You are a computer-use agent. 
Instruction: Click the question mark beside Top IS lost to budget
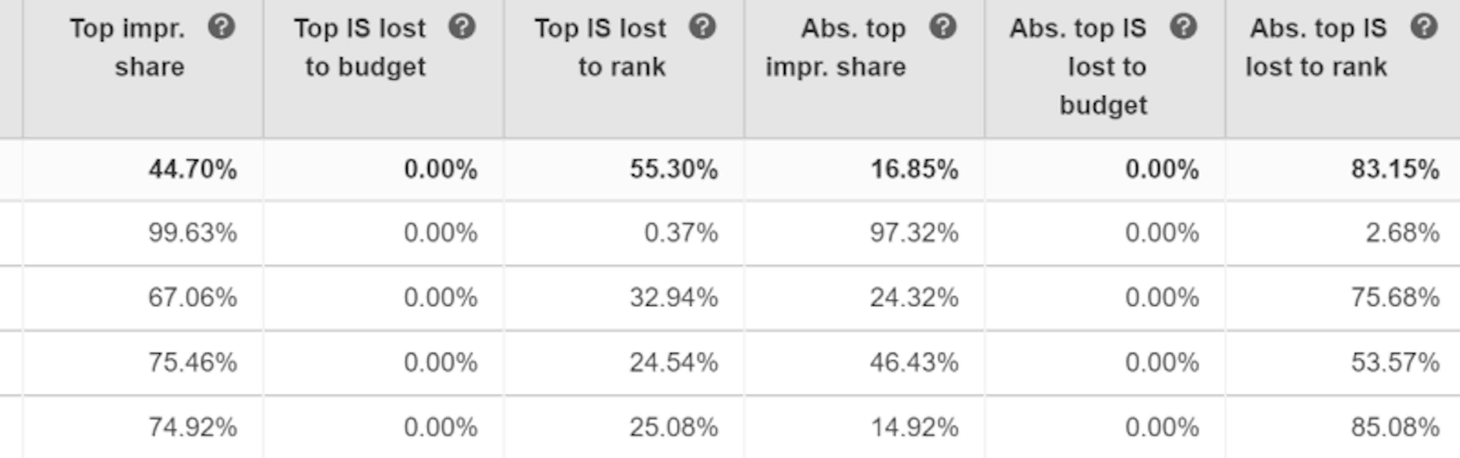[462, 26]
